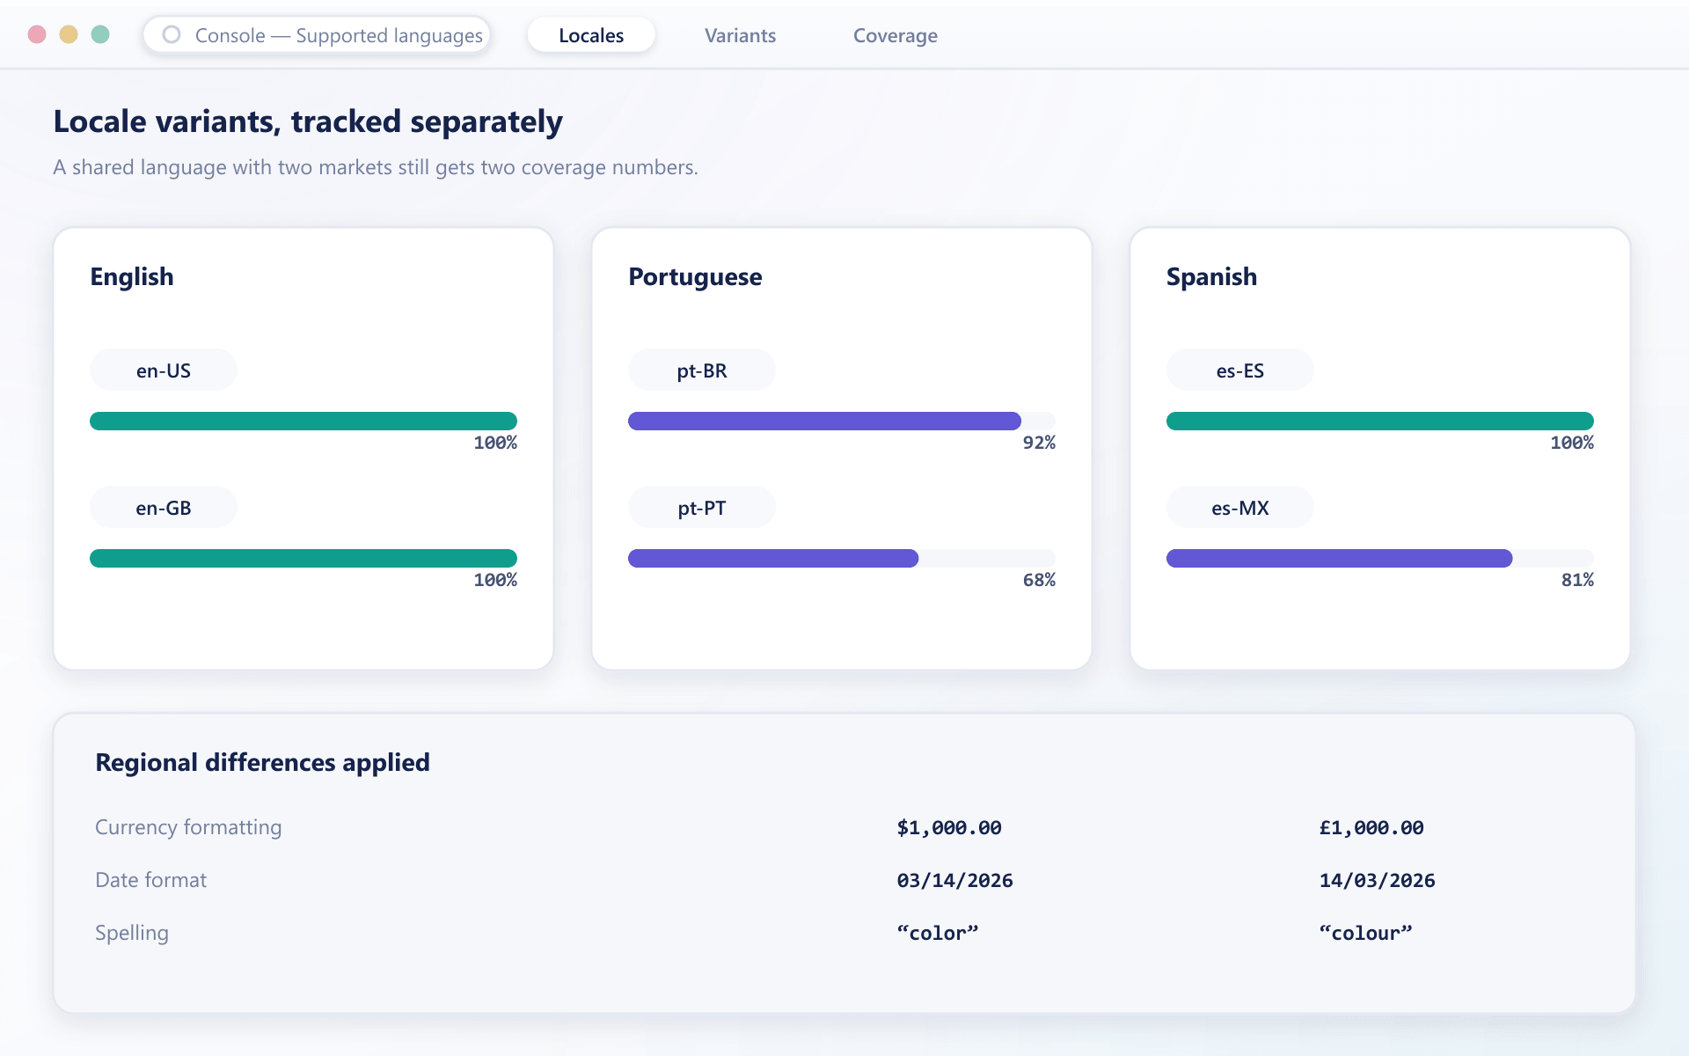Click the green maximize window dot

(100, 34)
